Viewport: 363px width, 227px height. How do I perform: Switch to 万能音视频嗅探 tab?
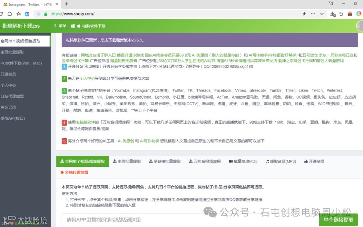click(205, 161)
